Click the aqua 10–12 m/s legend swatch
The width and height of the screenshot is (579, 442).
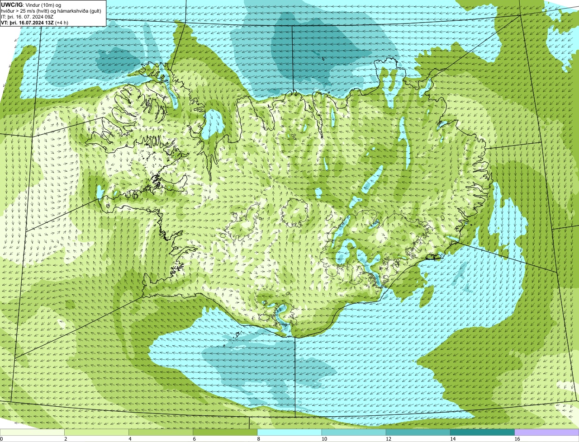pyautogui.click(x=354, y=433)
